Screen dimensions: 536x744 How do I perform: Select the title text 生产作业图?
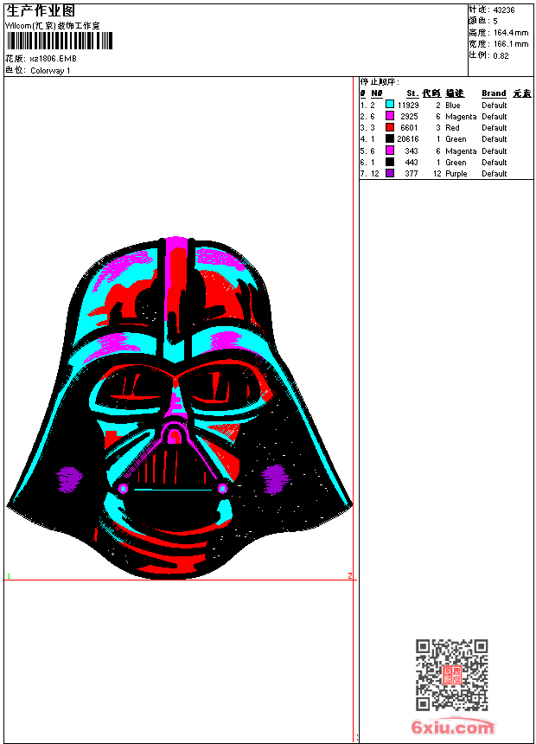pyautogui.click(x=41, y=11)
